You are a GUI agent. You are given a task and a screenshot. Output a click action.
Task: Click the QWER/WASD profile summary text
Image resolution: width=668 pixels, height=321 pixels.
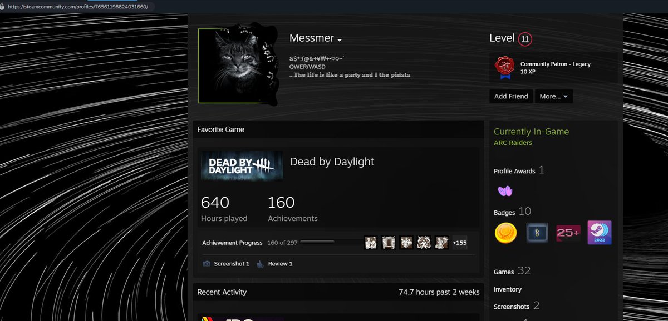click(308, 66)
